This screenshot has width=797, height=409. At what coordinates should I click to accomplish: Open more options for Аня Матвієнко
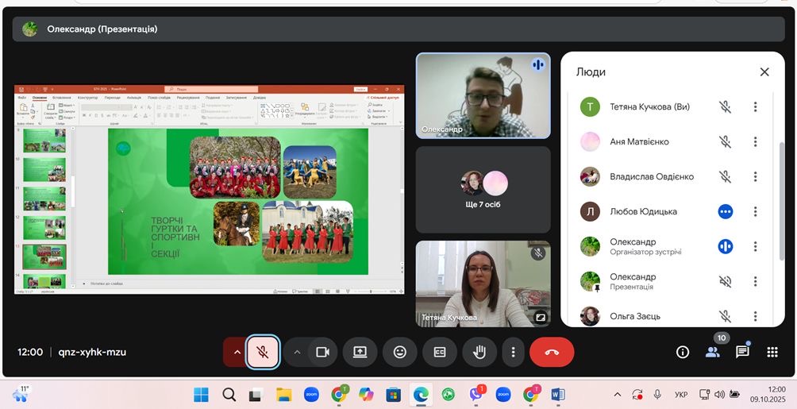click(x=755, y=142)
